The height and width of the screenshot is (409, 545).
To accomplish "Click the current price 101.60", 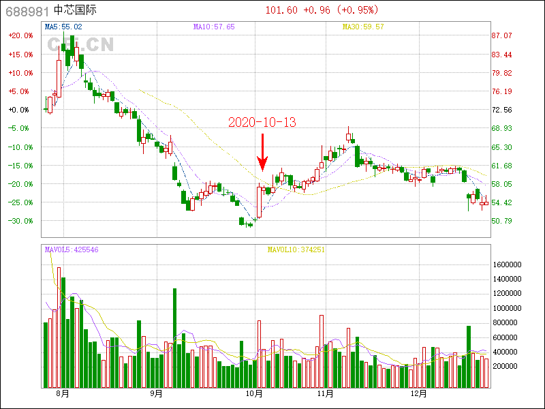I will [x=280, y=10].
